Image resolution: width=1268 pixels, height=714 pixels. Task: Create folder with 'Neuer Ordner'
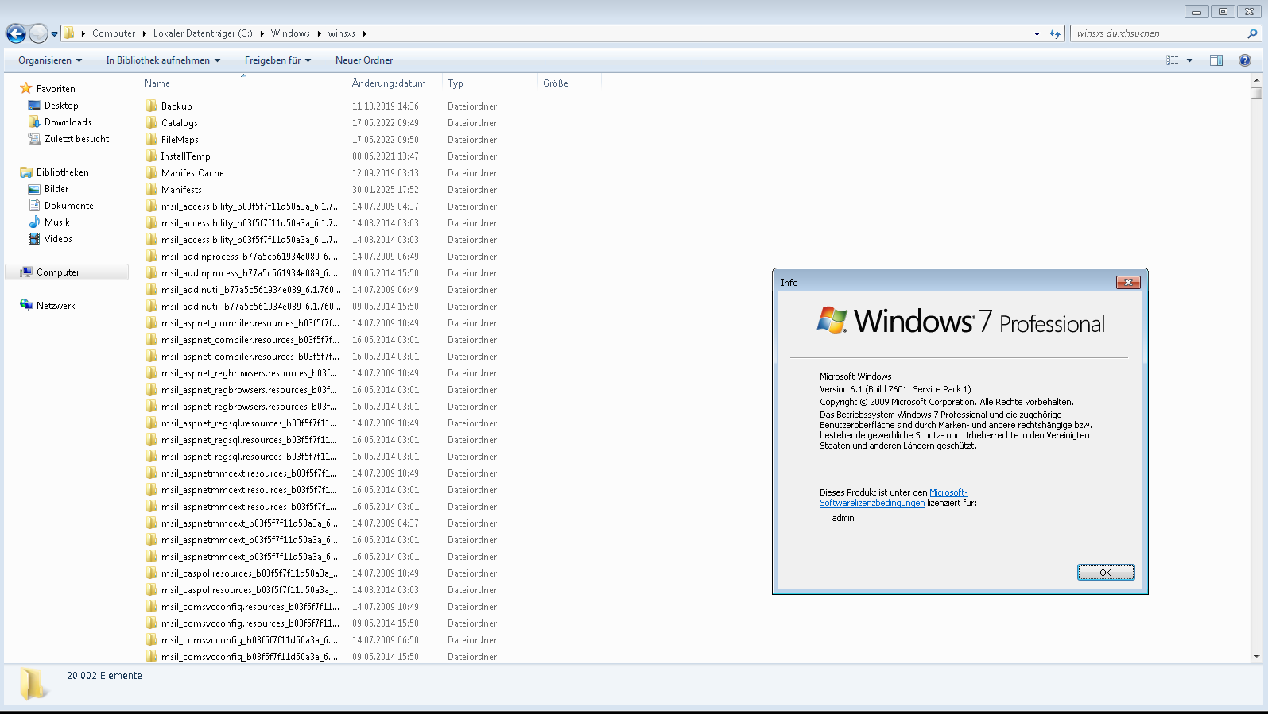coord(364,60)
